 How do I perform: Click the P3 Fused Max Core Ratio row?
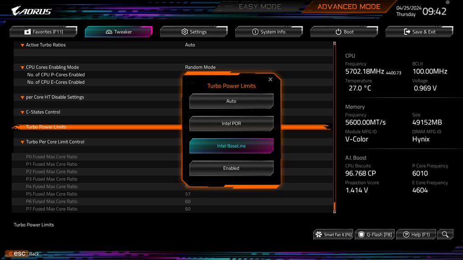[x=172, y=179]
